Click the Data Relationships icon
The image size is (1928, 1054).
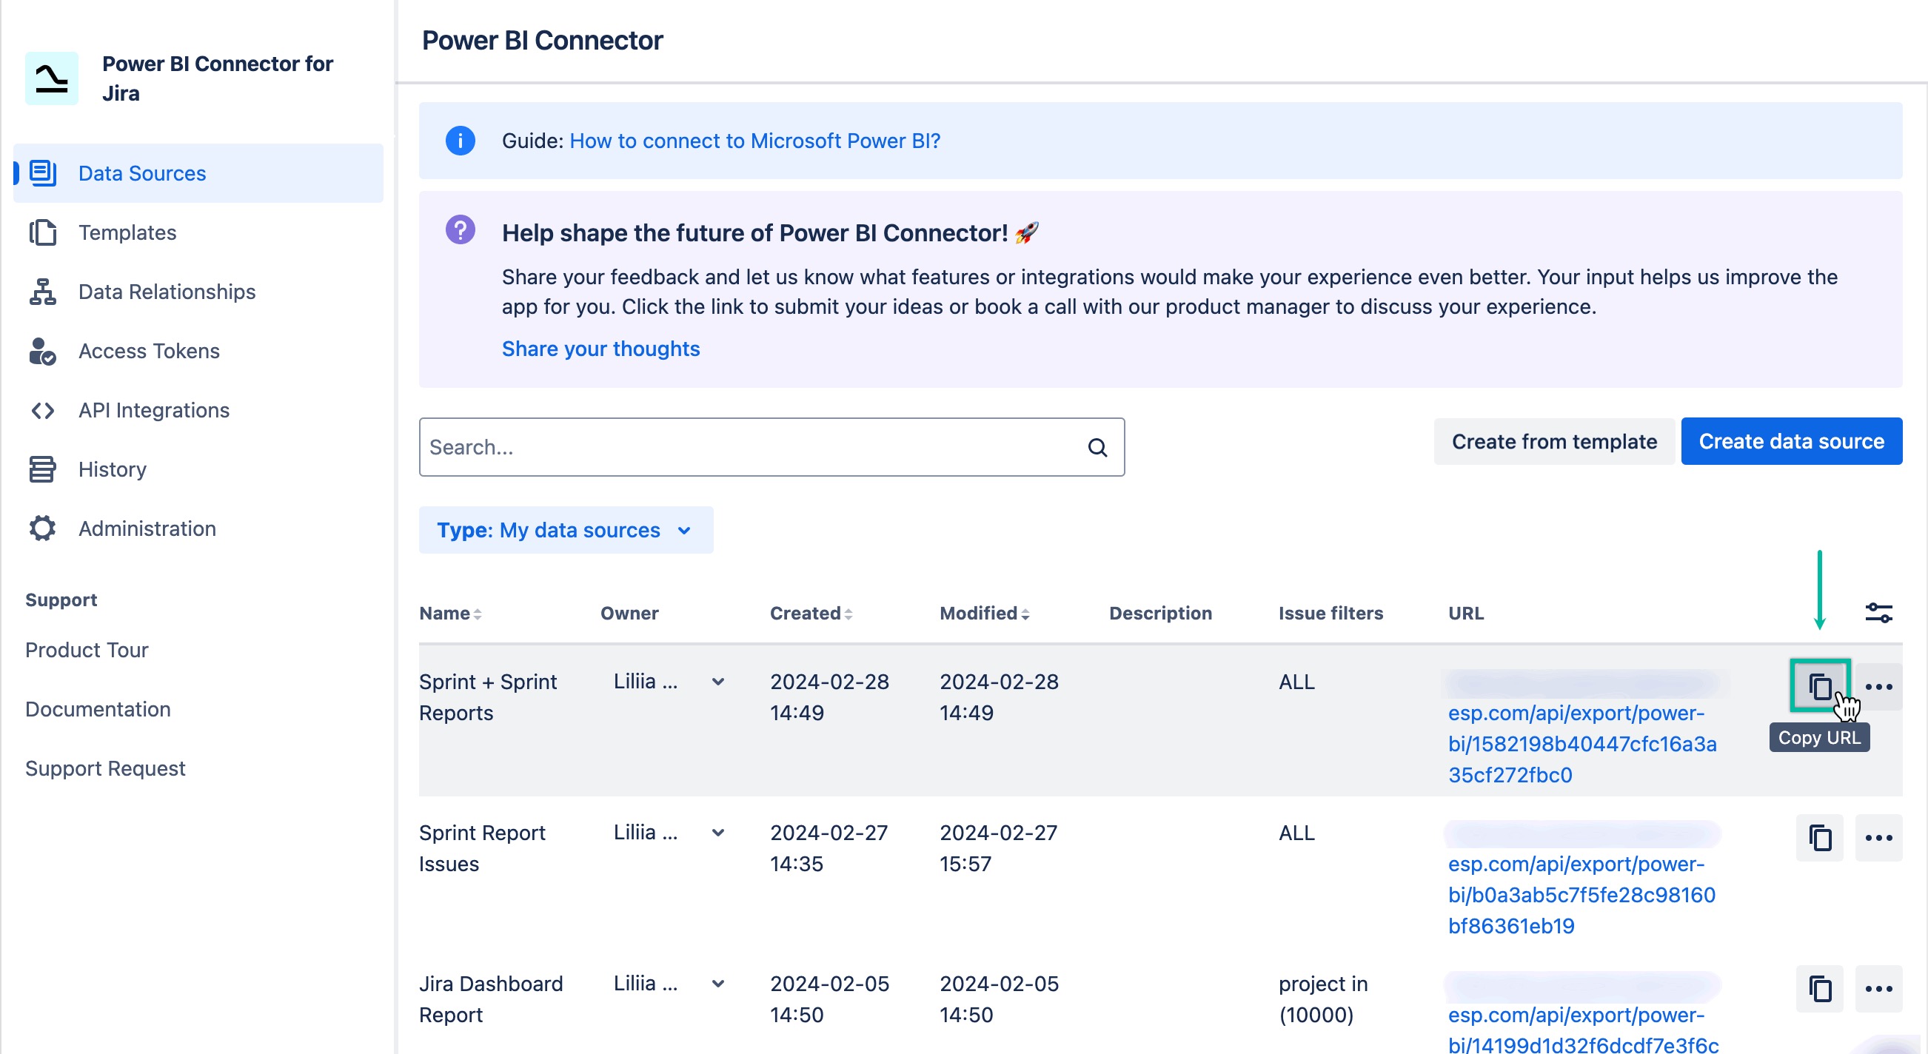42,292
